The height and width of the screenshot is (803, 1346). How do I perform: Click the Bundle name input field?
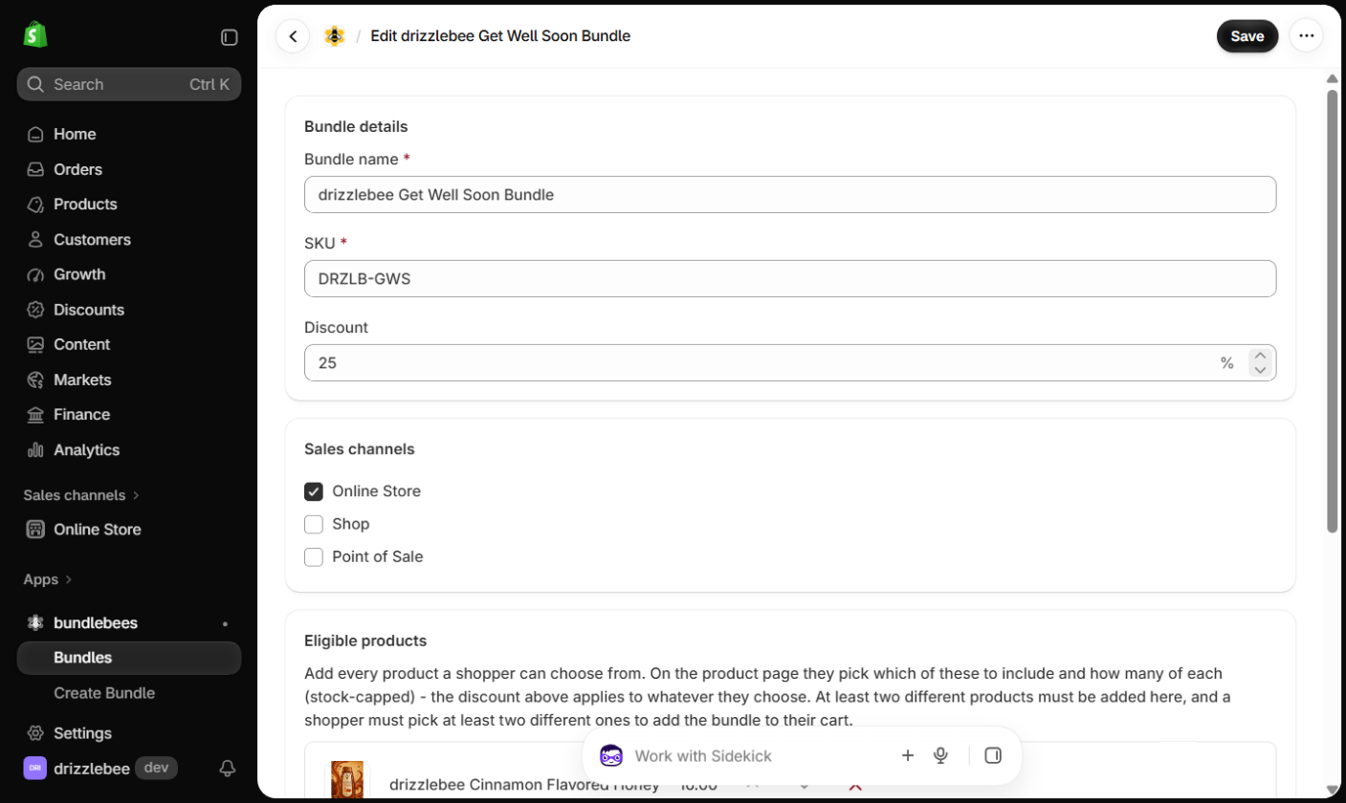[x=790, y=194]
